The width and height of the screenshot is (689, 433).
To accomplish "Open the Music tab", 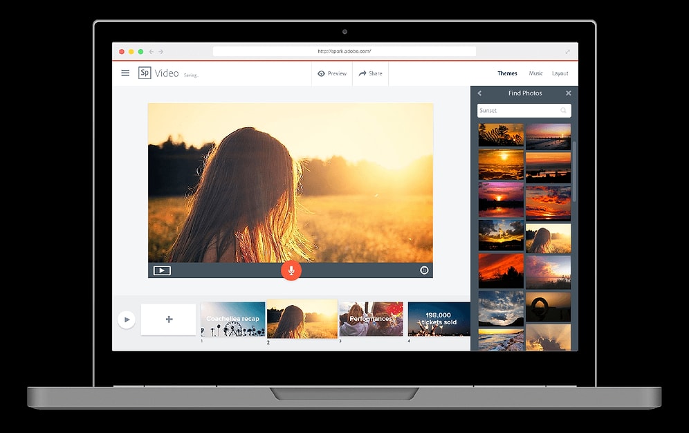I will tap(536, 73).
